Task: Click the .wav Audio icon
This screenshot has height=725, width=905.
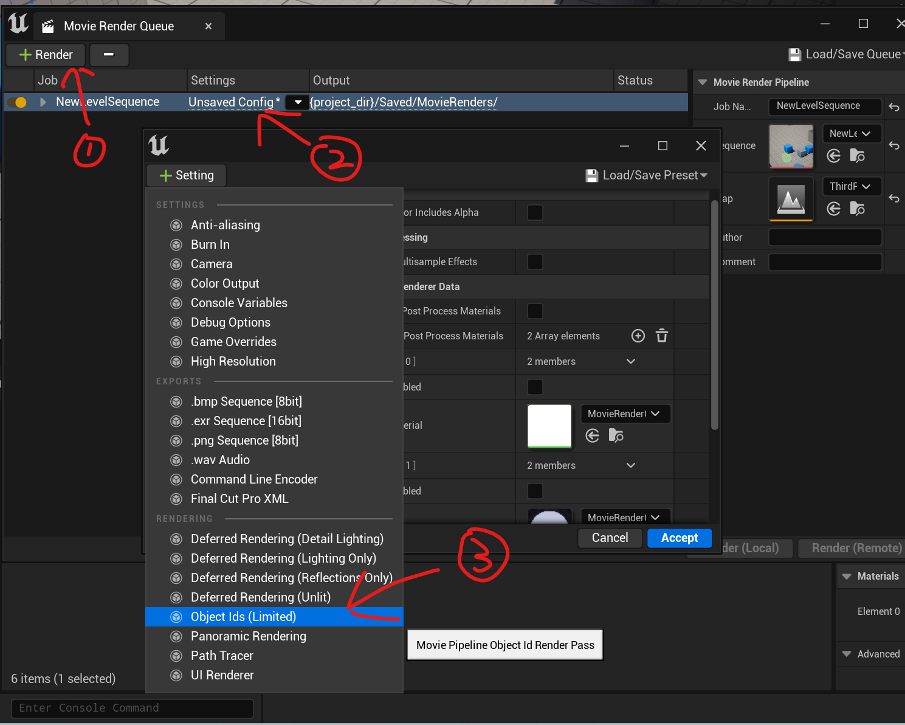Action: coord(176,460)
